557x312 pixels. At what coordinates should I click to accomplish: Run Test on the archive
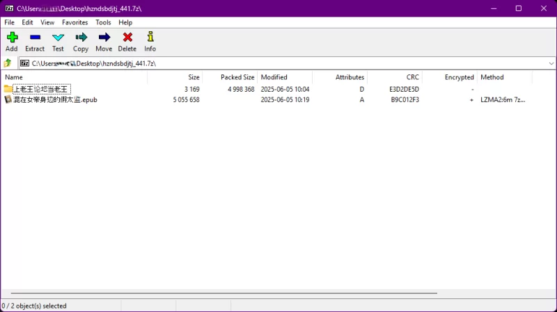pyautogui.click(x=58, y=41)
